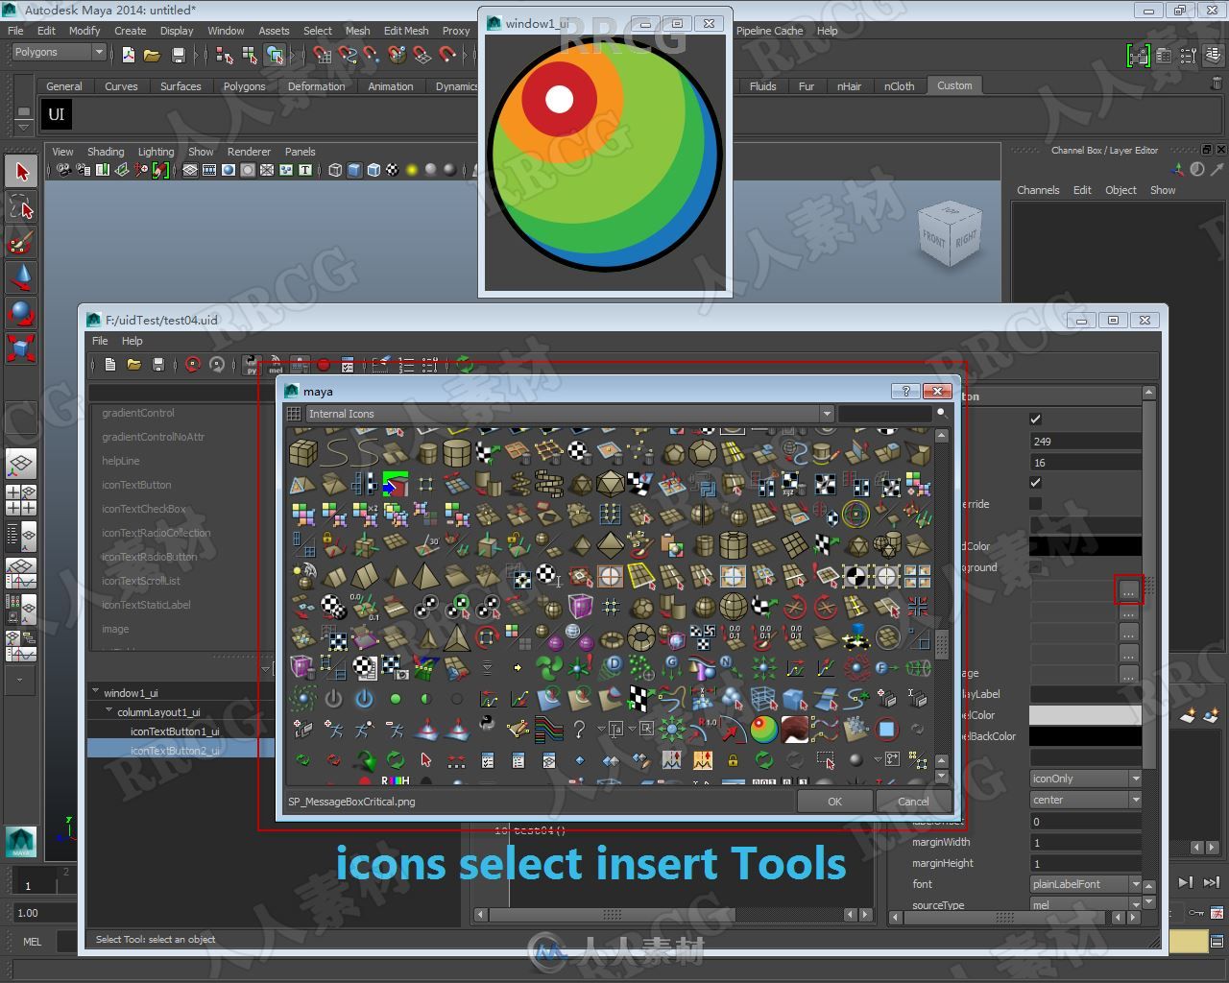Click the new file icon in test04.uid toolbar
The height and width of the screenshot is (983, 1229).
coord(110,365)
